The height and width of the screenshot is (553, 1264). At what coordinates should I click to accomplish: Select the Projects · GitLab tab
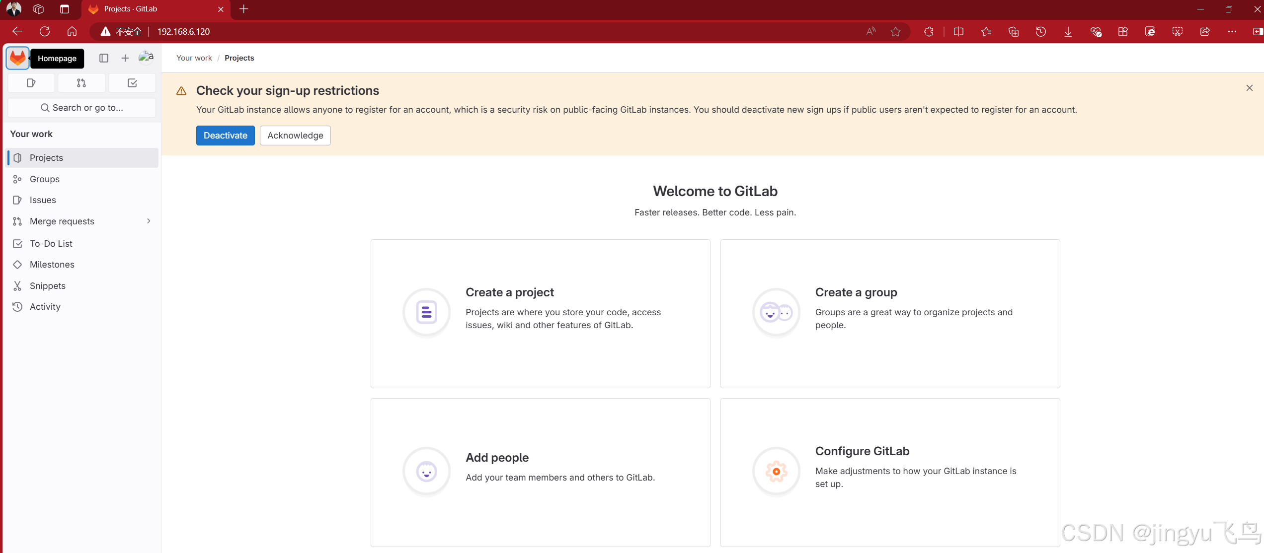coord(156,9)
